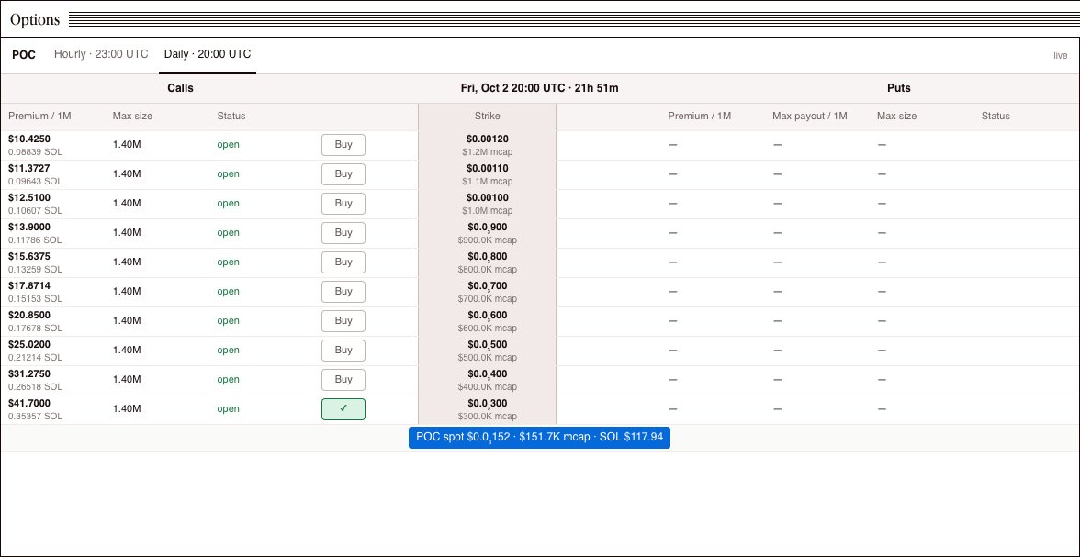This screenshot has height=557, width=1080.
Task: Click the 0.17678 SOL premium text
Action: (x=35, y=328)
